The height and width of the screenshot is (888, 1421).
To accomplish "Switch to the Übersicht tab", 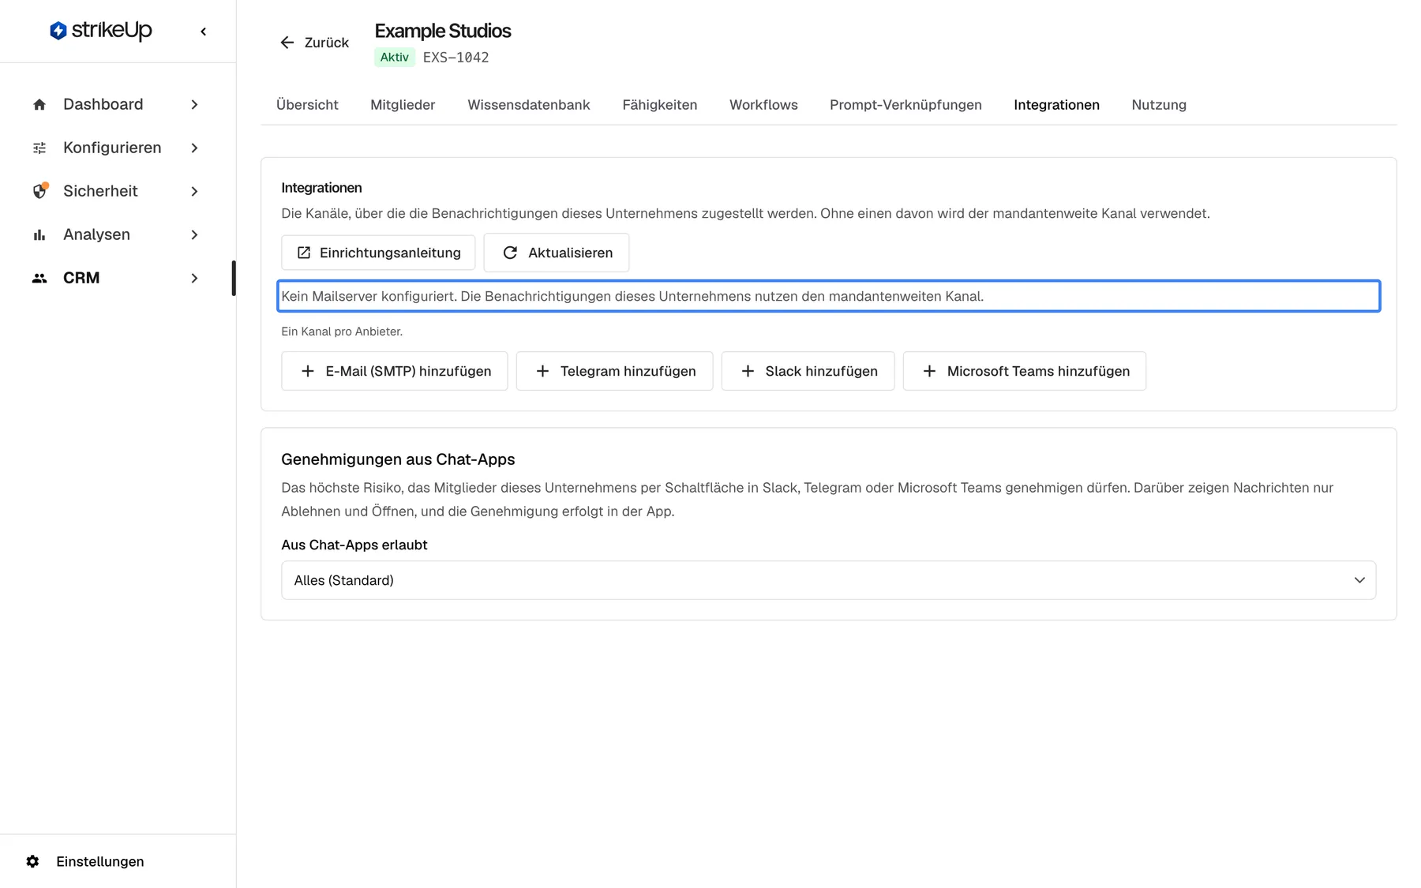I will tap(307, 105).
